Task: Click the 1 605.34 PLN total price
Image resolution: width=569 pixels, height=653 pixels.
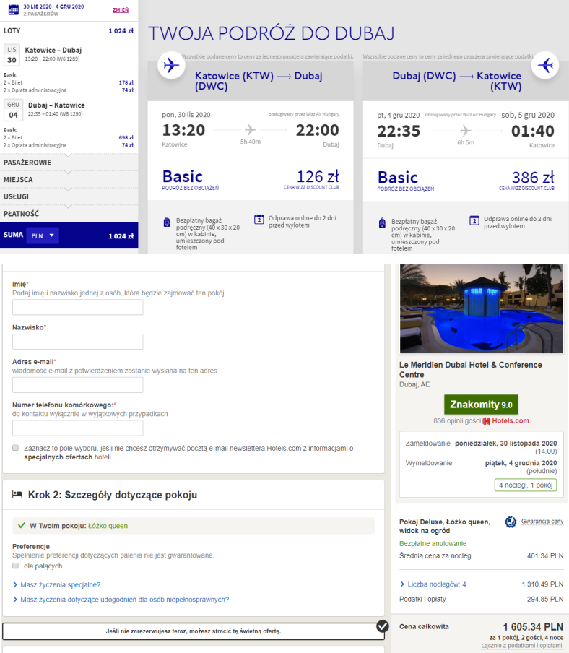Action: pyautogui.click(x=533, y=627)
